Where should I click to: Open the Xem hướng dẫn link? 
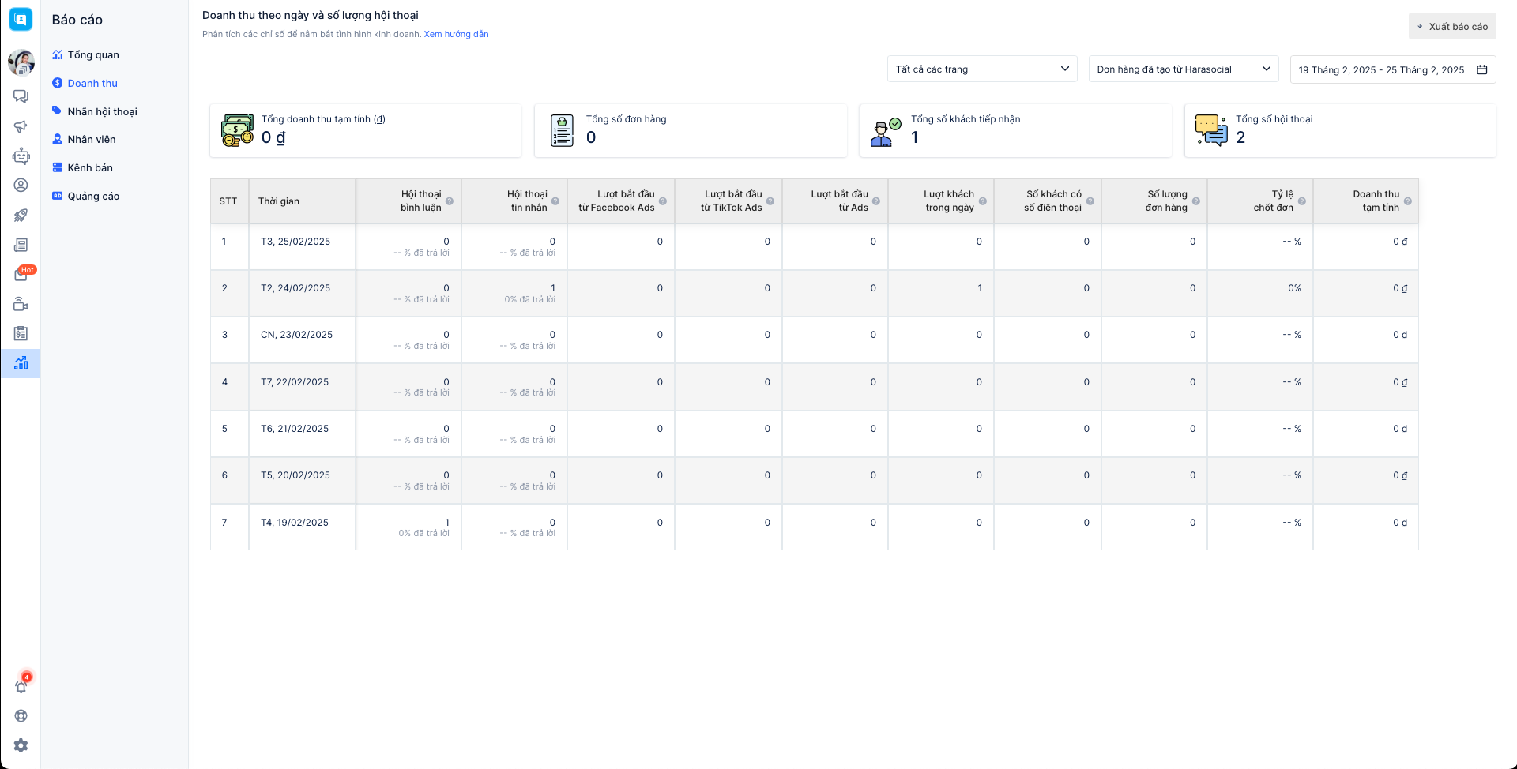(456, 34)
